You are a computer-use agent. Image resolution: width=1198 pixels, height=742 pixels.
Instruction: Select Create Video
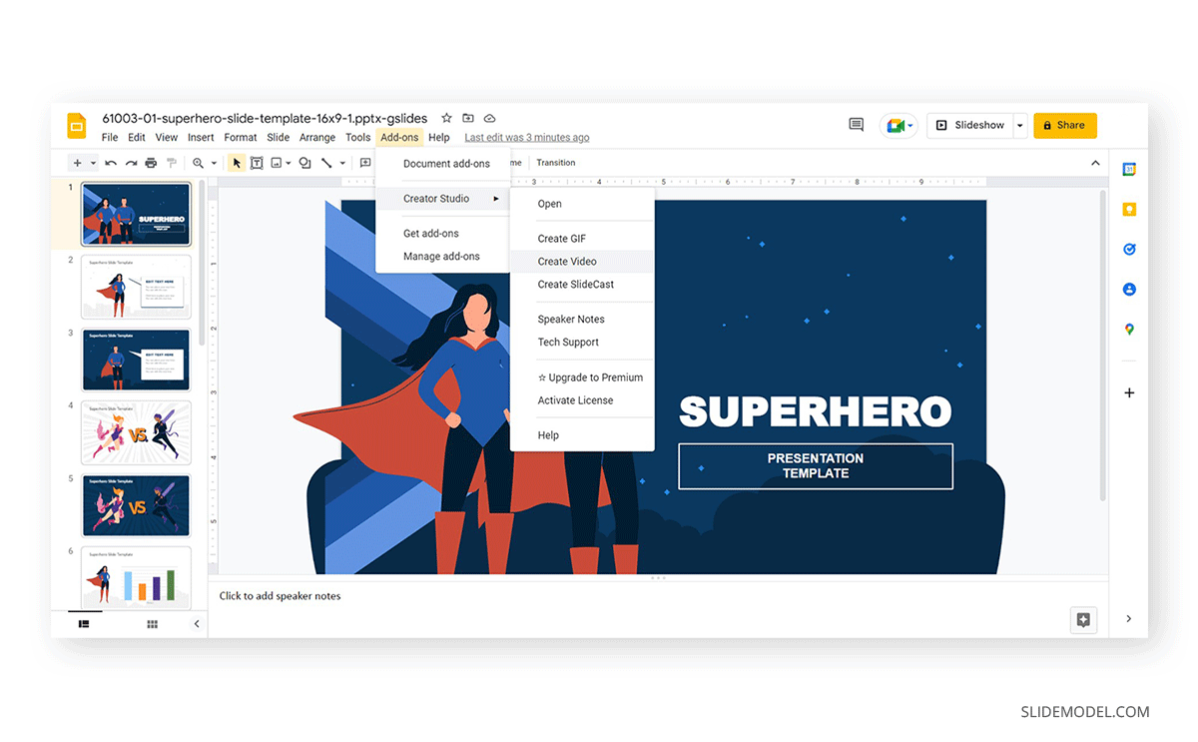pyautogui.click(x=582, y=262)
